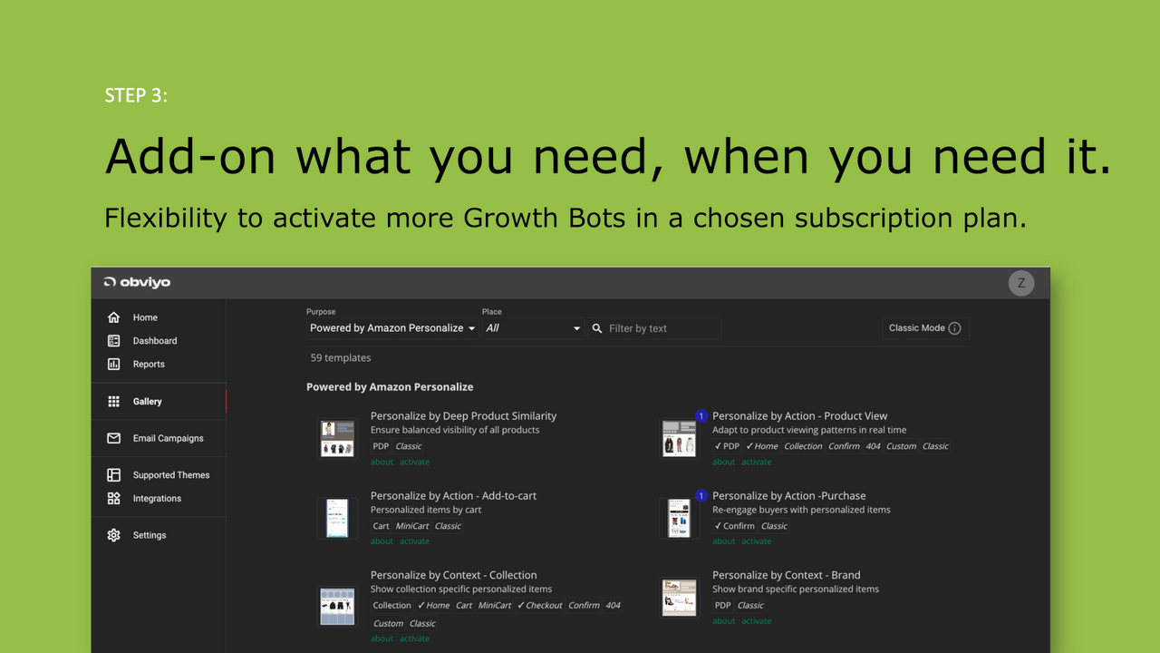
Task: Open the Settings gear icon
Action: pos(113,535)
